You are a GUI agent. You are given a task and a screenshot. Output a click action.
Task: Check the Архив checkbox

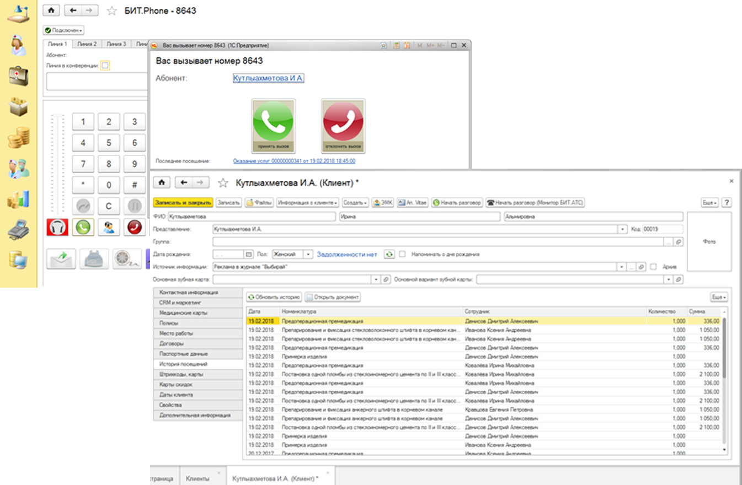click(x=653, y=267)
